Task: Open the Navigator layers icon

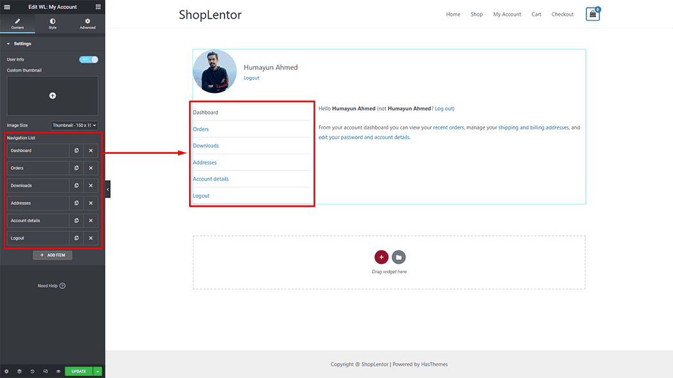Action: (x=19, y=371)
